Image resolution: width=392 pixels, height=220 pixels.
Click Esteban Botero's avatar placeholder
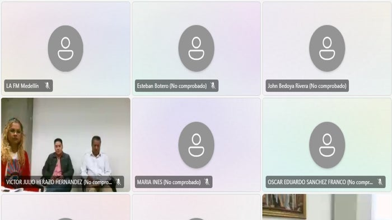tap(196, 49)
